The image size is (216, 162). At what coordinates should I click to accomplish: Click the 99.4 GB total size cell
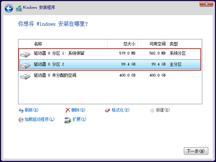pyautogui.click(x=128, y=64)
